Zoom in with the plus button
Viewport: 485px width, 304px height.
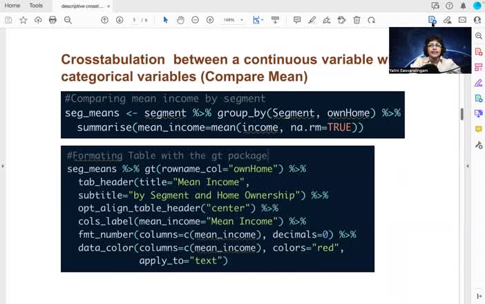(209, 20)
